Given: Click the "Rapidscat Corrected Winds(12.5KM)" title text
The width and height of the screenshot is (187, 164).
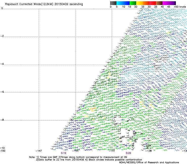Looking at the screenshot, I should click(x=29, y=4).
